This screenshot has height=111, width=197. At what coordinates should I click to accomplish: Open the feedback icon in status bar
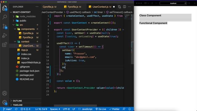[124, 109]
